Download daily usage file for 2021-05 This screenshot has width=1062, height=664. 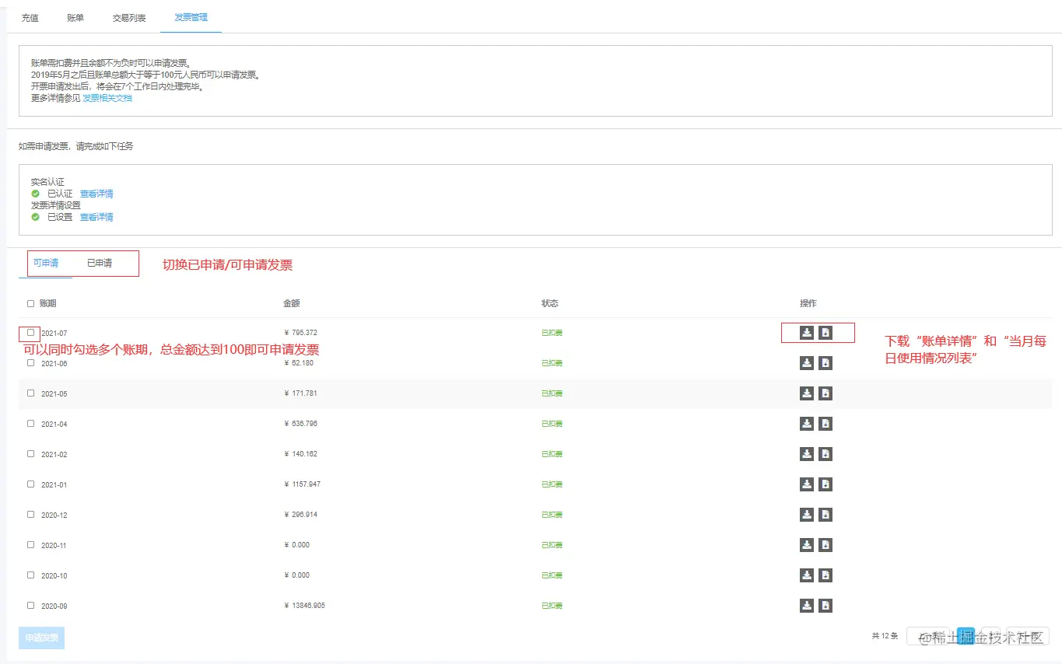(825, 393)
